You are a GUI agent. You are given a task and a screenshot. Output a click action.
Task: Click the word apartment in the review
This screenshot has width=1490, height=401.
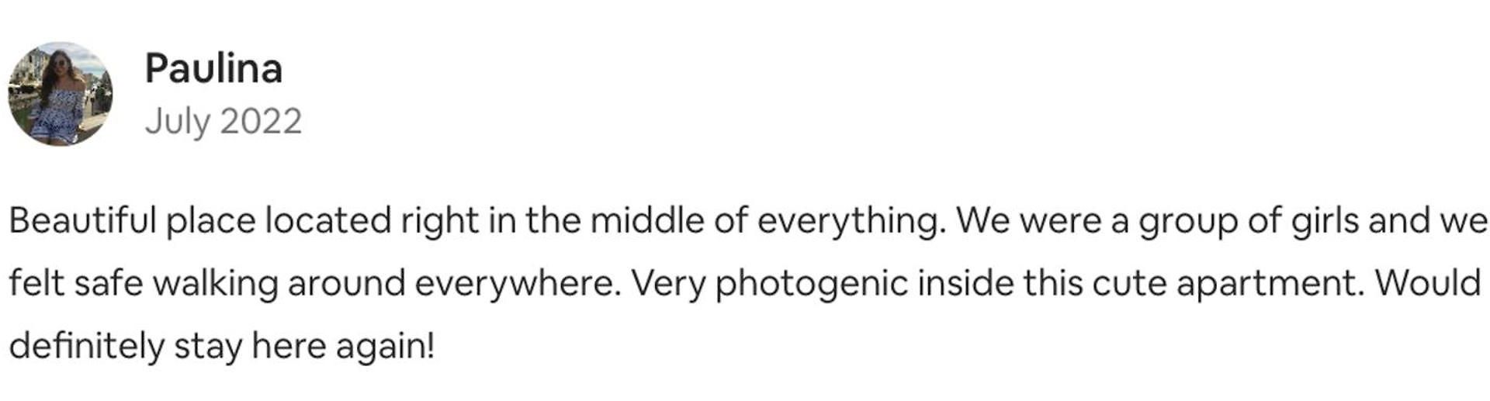click(x=1270, y=284)
